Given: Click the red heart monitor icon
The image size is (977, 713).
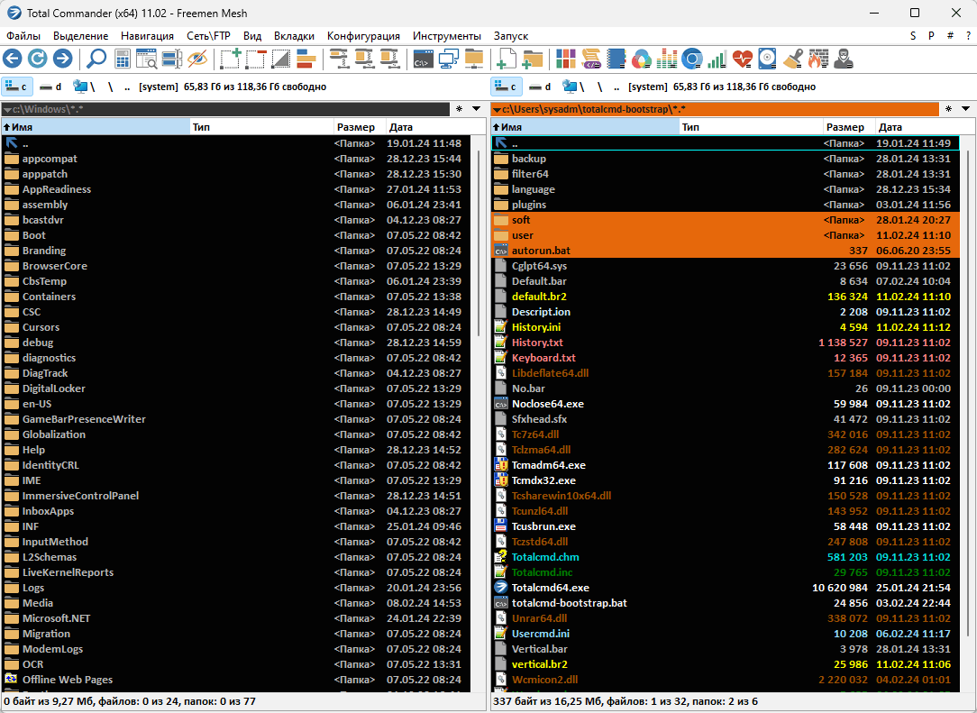Looking at the screenshot, I should click(x=742, y=59).
